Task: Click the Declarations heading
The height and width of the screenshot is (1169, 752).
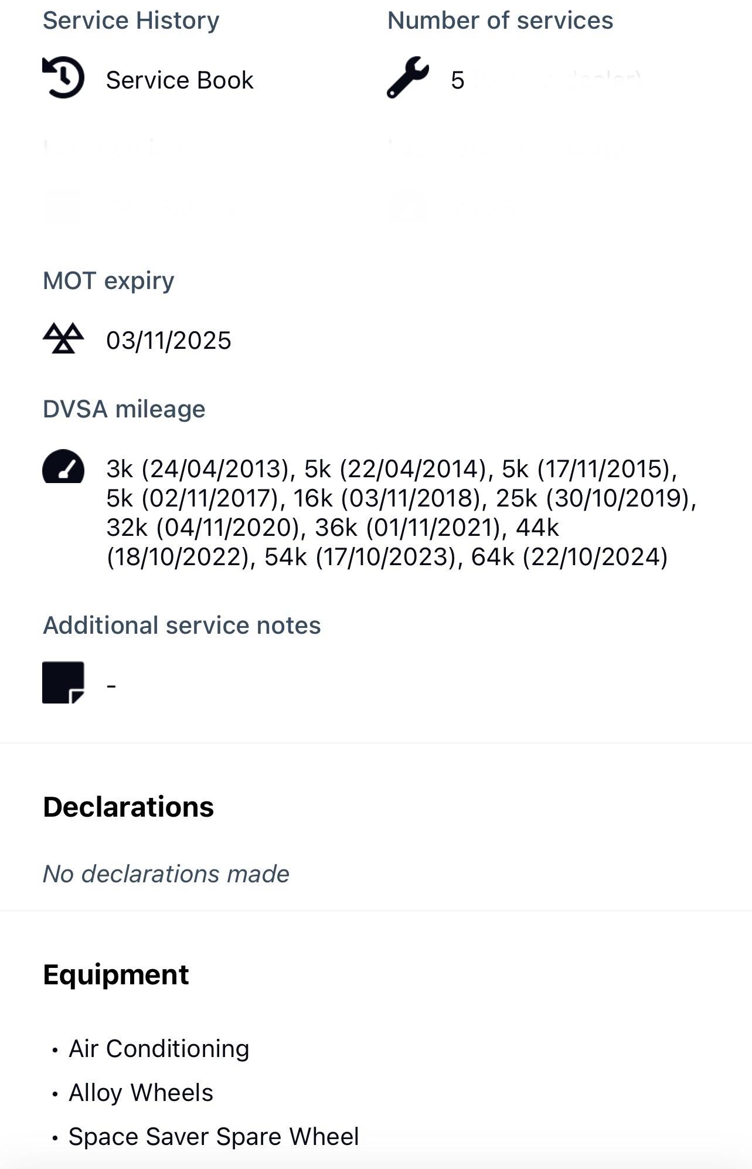Action: point(128,807)
